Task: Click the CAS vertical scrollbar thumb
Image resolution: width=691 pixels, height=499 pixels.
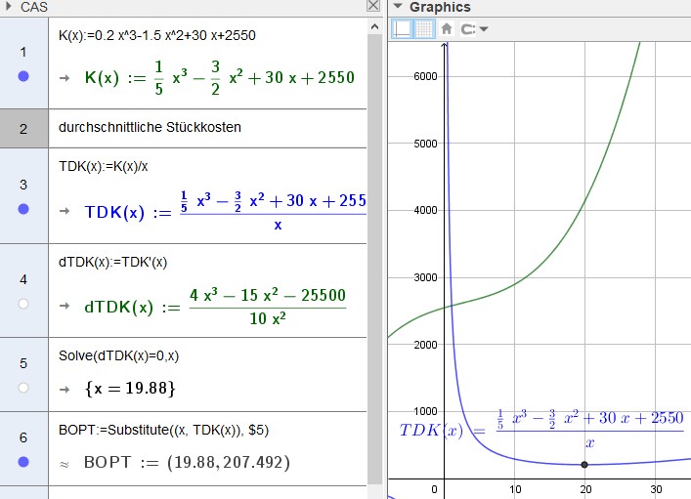Action: coord(374,260)
